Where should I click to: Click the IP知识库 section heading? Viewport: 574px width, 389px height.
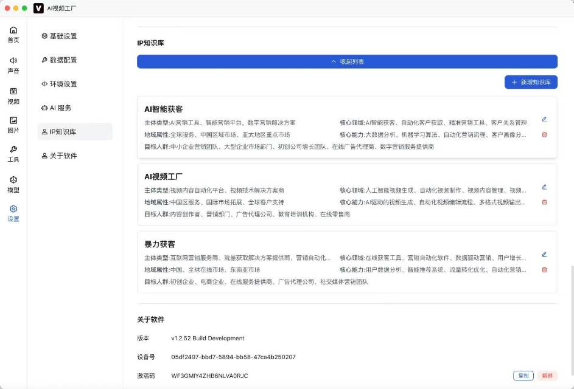coord(150,43)
